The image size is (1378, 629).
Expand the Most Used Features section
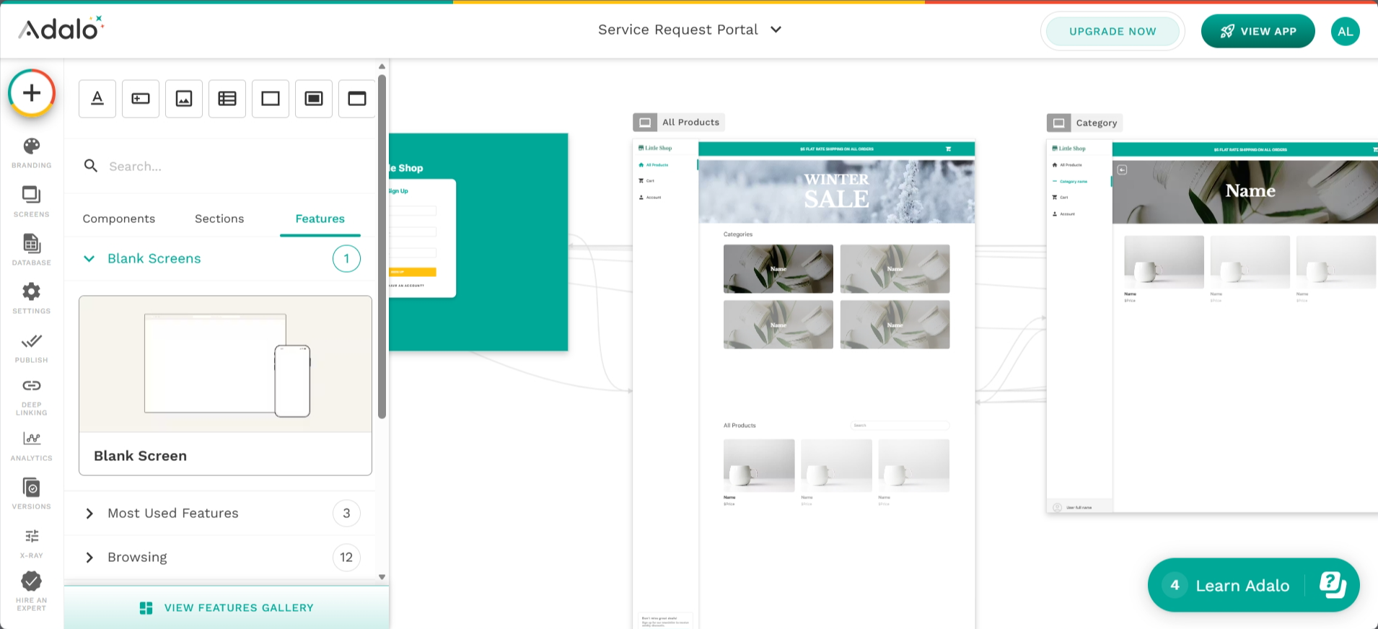point(220,513)
